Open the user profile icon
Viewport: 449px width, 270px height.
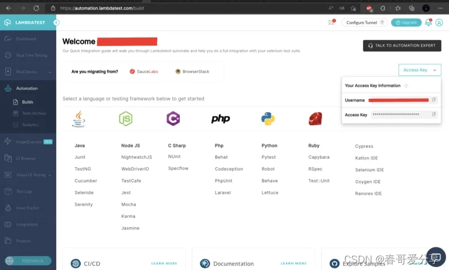439,22
